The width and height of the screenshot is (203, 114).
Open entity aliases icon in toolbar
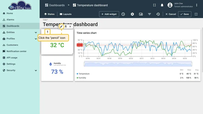pos(141,14)
